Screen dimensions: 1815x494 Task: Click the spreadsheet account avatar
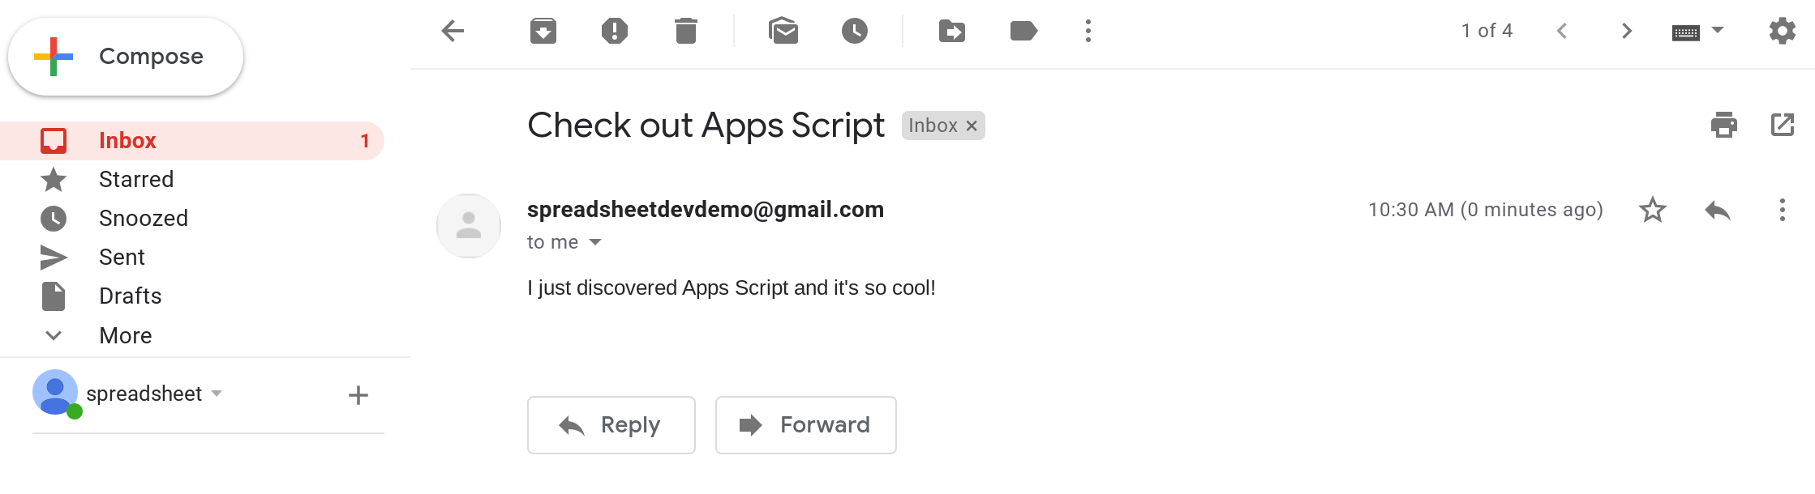(55, 393)
